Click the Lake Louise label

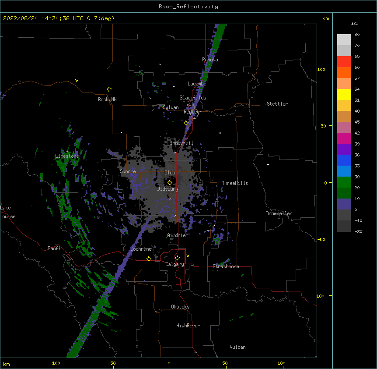8,212
